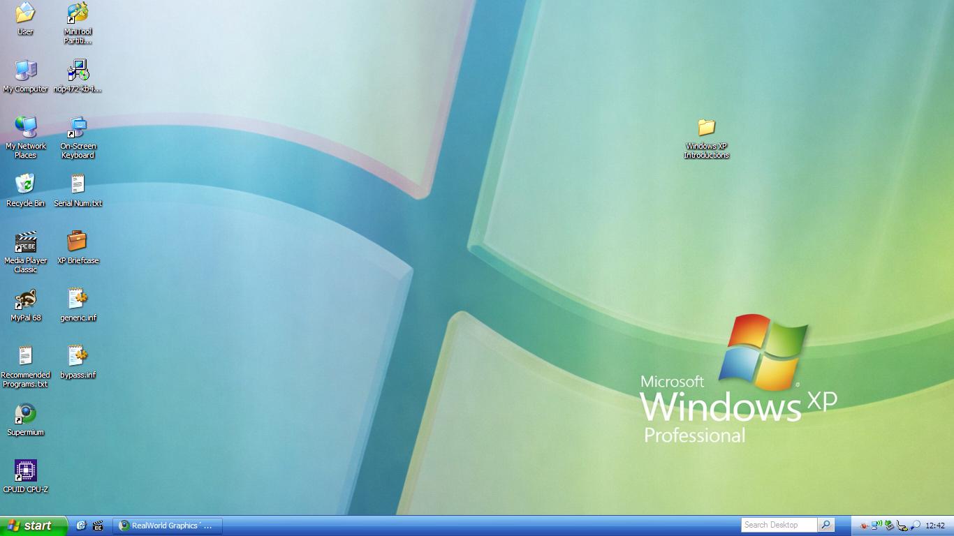
Task: Click the Show Desktop quick launch icon
Action: point(81,526)
